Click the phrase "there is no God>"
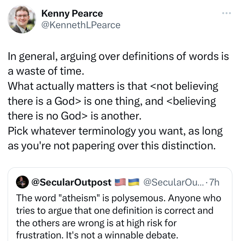The width and height of the screenshot is (240, 241). [49, 116]
